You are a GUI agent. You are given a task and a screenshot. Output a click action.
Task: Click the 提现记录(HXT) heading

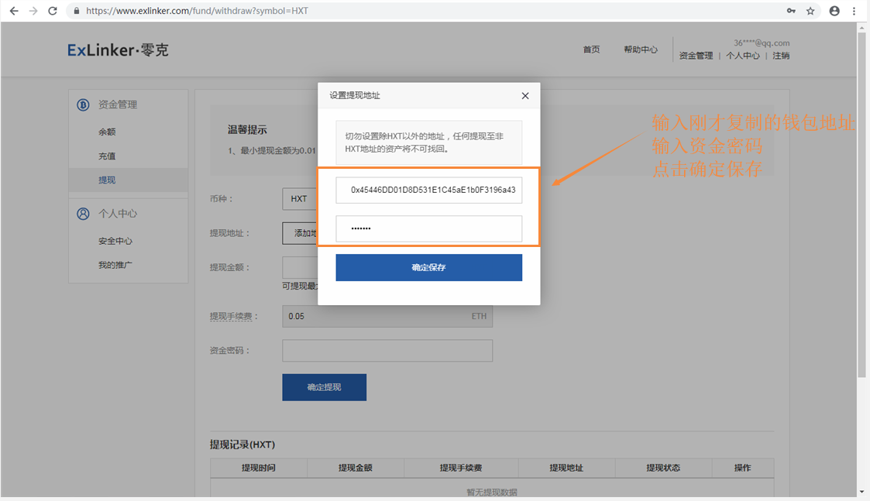(x=242, y=444)
